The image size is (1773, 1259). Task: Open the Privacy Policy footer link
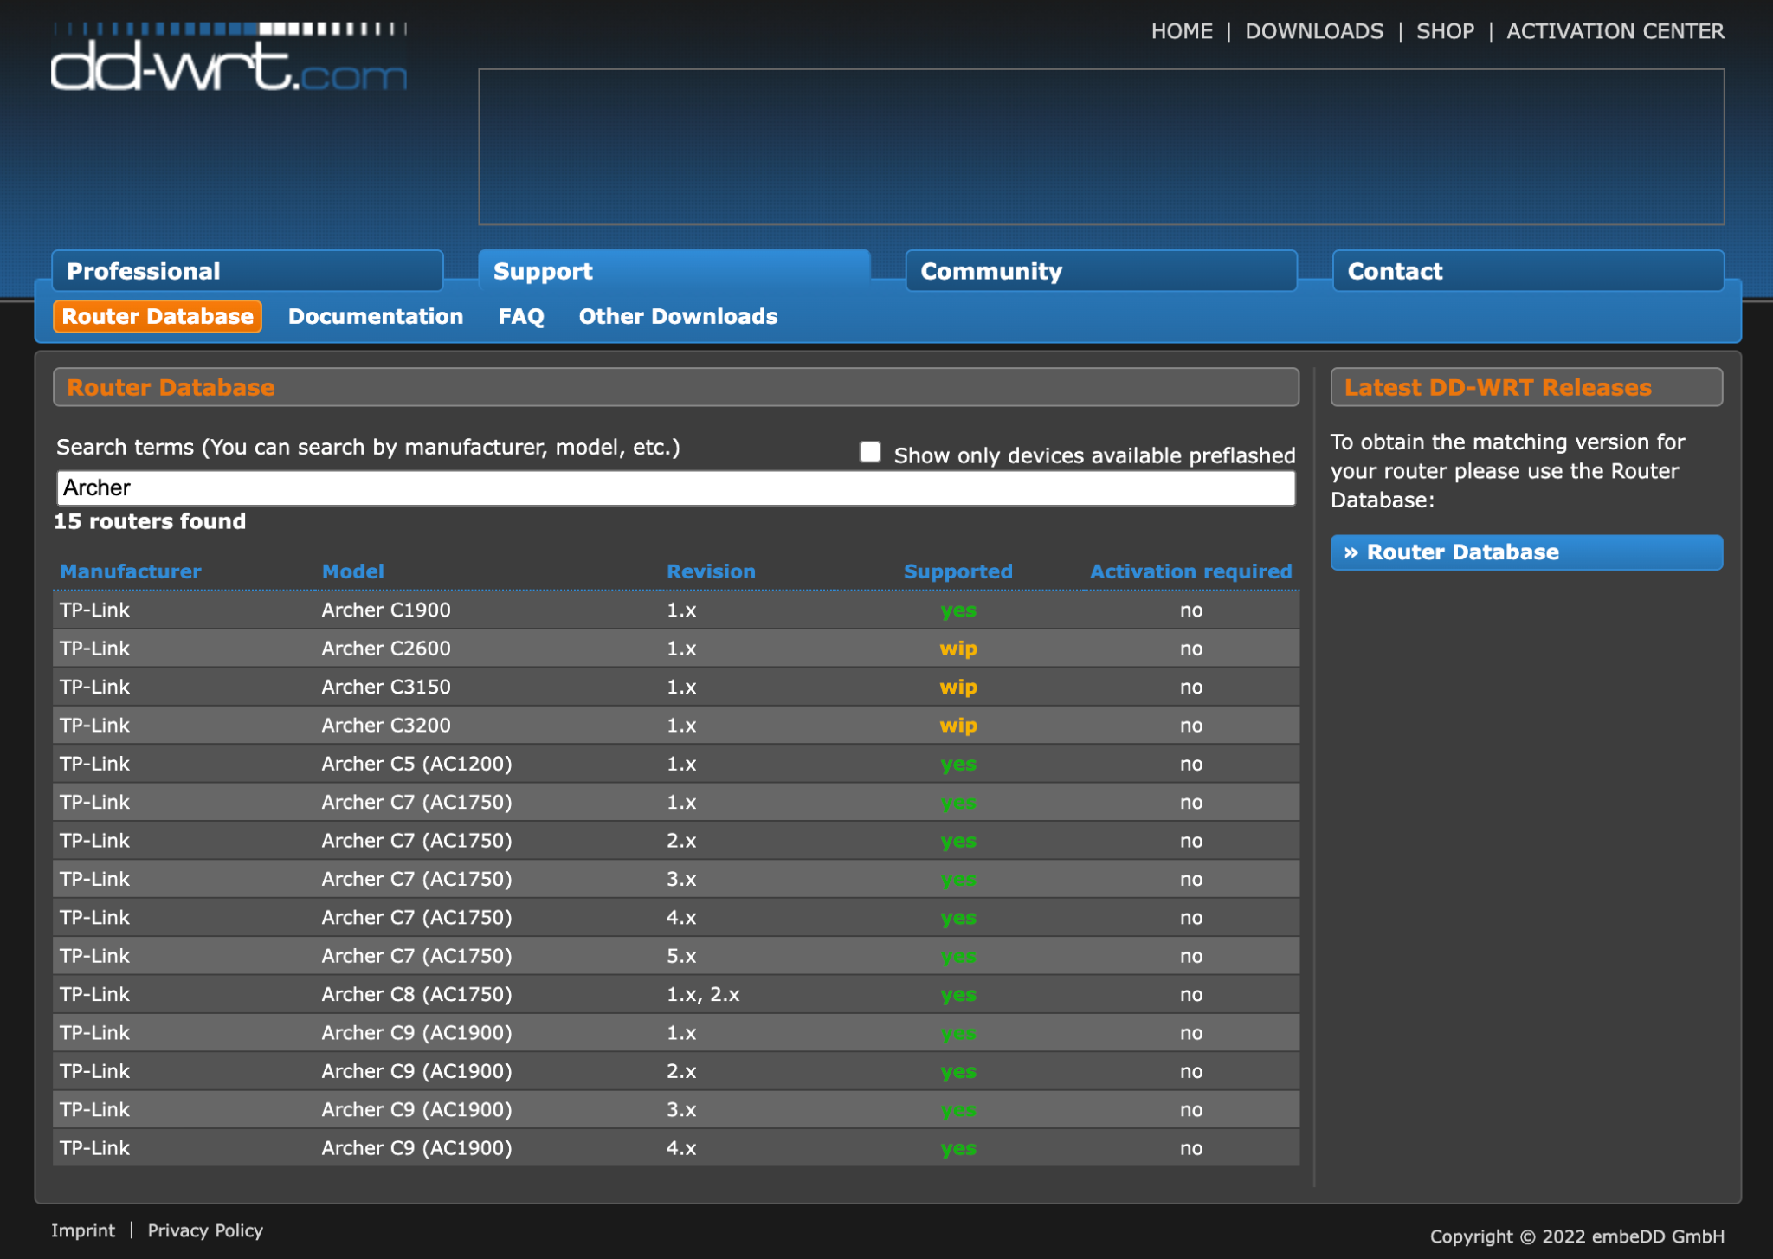205,1230
